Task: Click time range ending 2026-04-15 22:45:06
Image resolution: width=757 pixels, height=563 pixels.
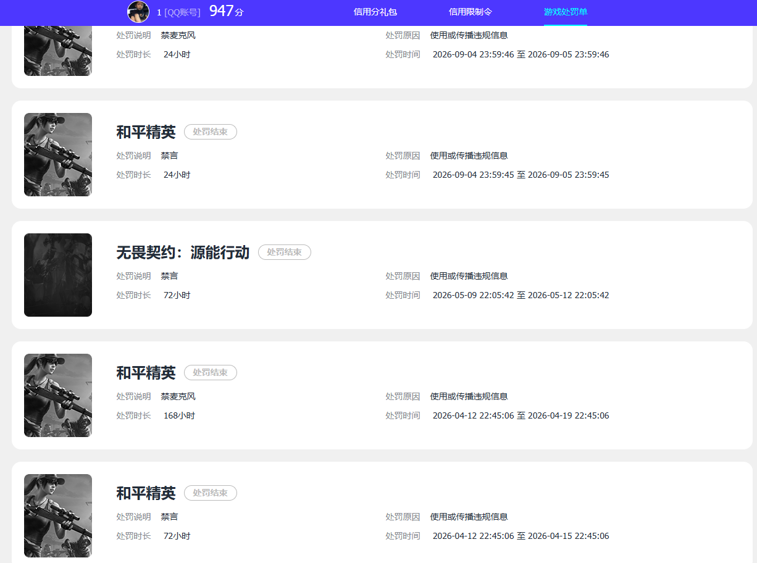Action: click(x=521, y=536)
